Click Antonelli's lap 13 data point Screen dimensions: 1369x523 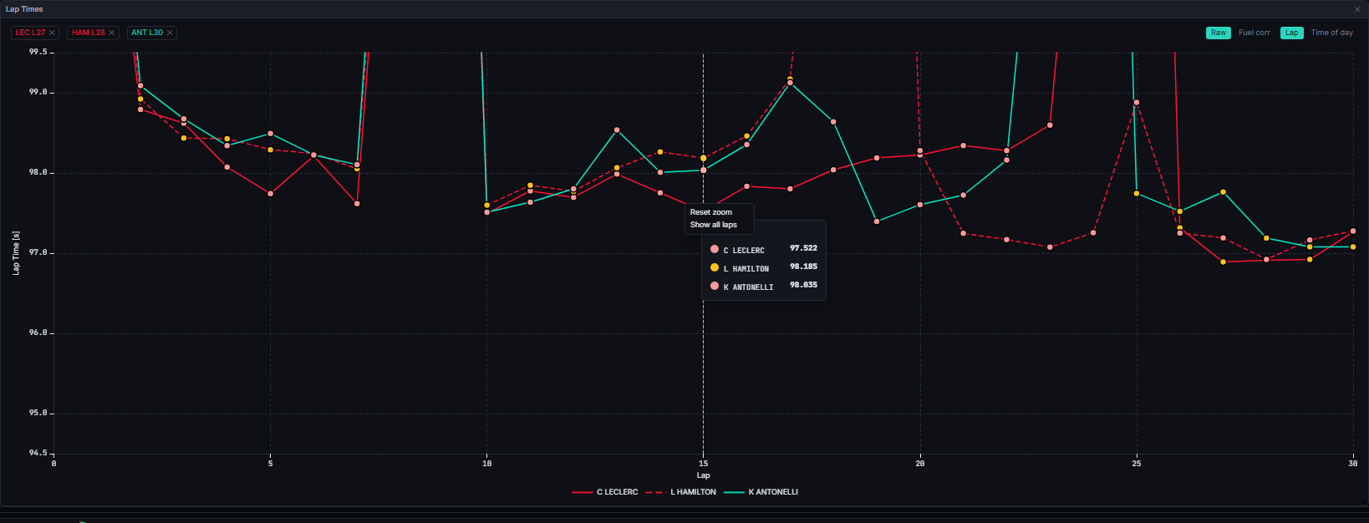point(617,130)
